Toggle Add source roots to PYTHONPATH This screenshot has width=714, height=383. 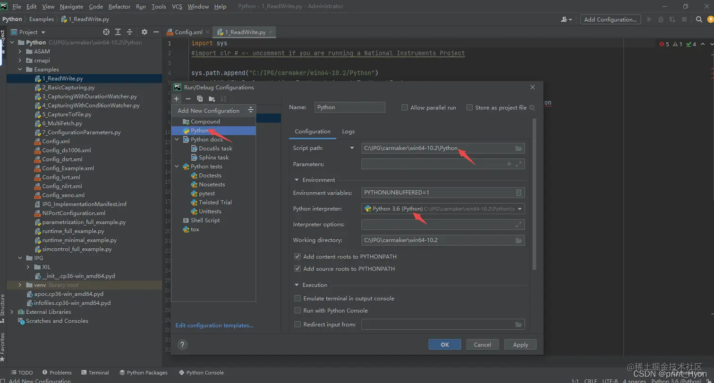(297, 269)
